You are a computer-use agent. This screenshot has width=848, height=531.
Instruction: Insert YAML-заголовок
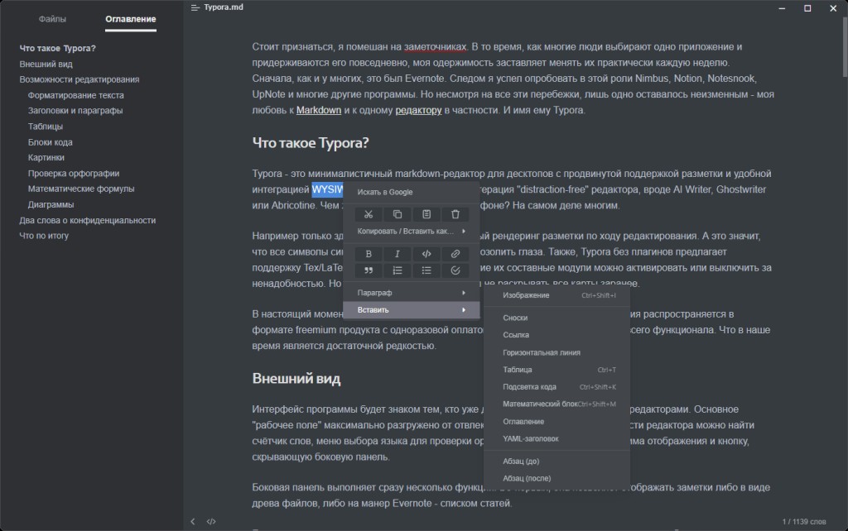pyautogui.click(x=557, y=438)
